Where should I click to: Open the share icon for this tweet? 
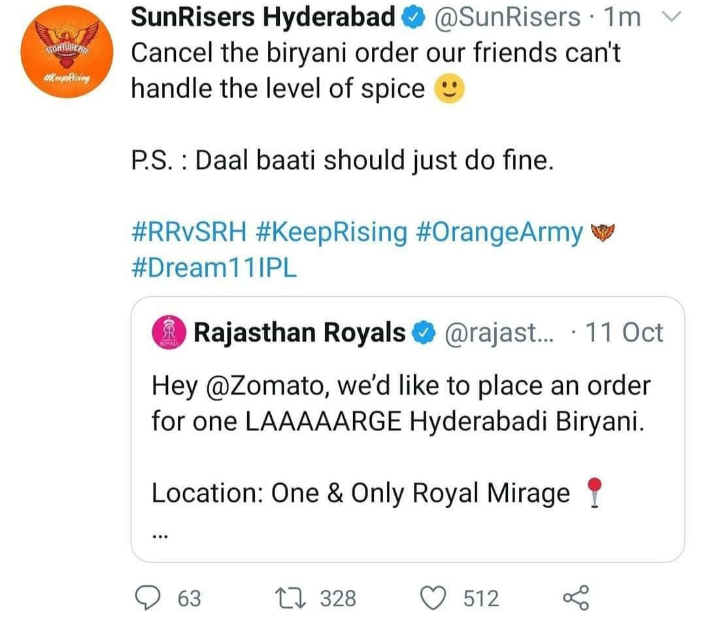575,598
